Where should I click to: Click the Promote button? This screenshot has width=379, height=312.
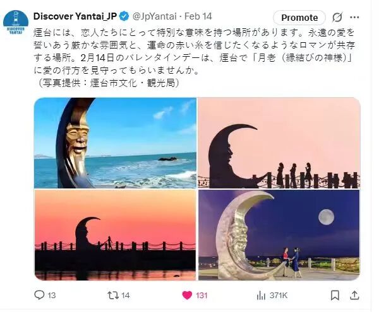pos(299,18)
